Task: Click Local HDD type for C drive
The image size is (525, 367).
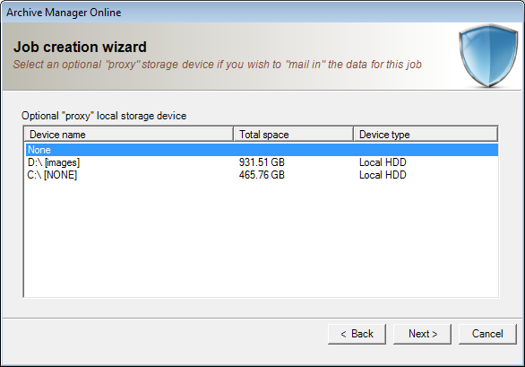Action: tap(383, 175)
